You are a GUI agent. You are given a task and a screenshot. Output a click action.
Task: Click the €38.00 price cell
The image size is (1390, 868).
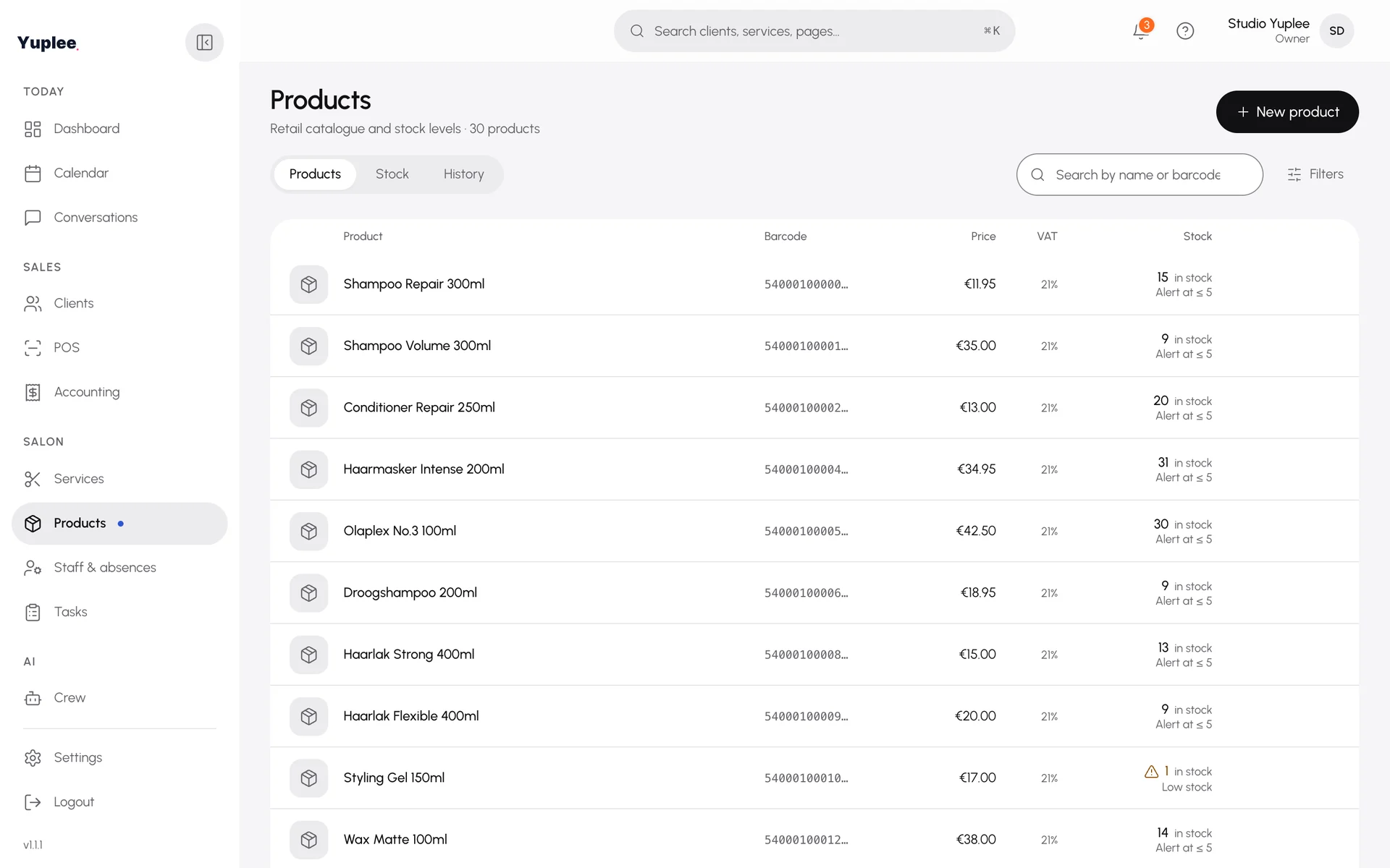976,840
